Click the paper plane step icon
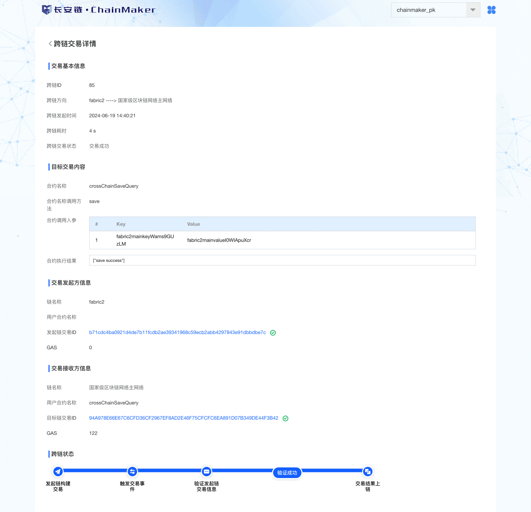The width and height of the screenshot is (531, 512). (x=58, y=471)
